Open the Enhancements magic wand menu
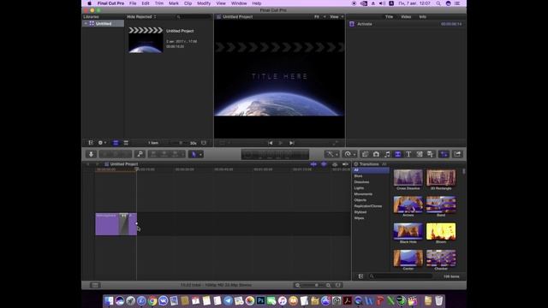548x308 pixels. [x=331, y=154]
